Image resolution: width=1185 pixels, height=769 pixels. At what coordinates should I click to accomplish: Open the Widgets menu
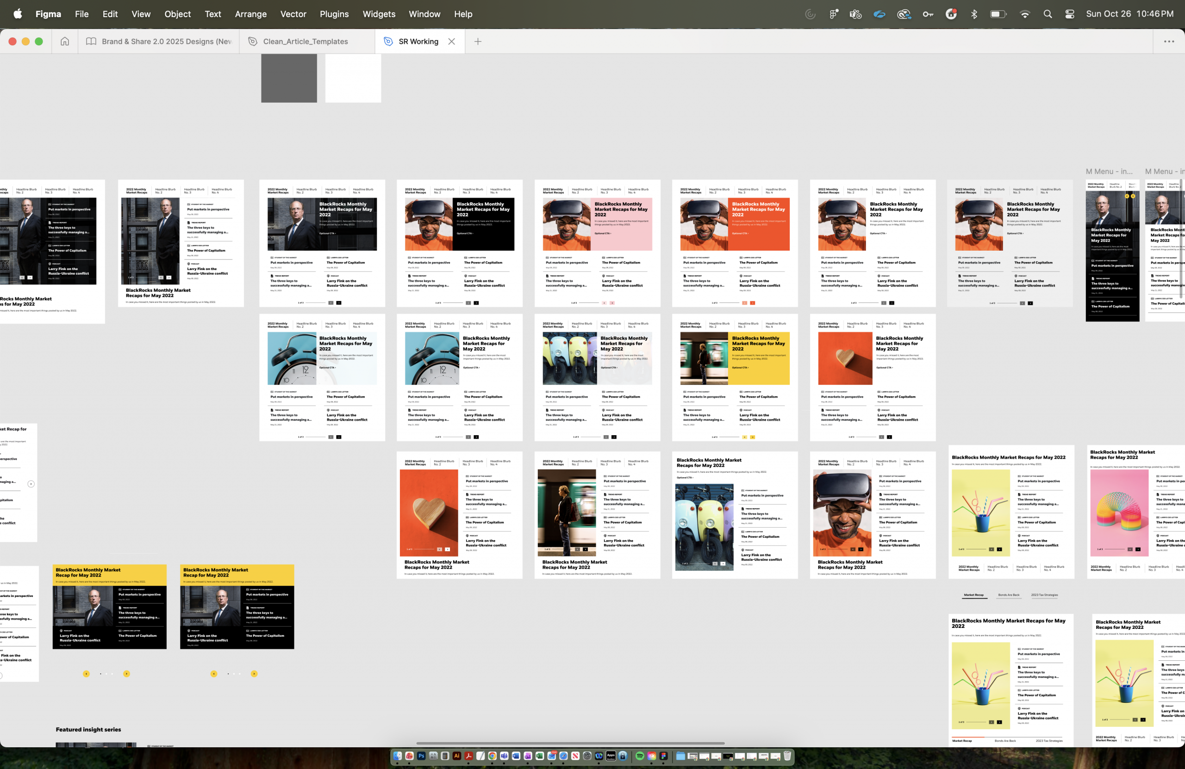click(x=379, y=14)
